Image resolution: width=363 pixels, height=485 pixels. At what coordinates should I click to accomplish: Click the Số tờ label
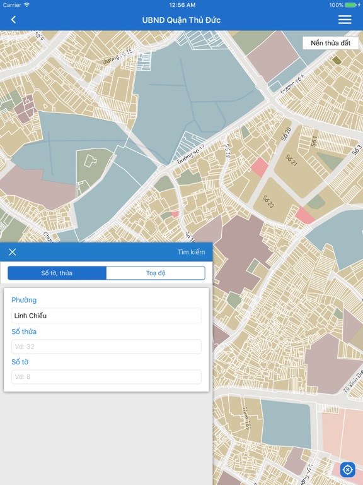[x=20, y=362]
